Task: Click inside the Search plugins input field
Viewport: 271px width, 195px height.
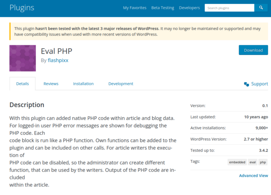Action: pyautogui.click(x=229, y=7)
